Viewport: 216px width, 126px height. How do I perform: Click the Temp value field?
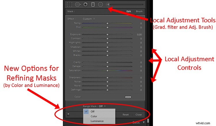(x=141, y=23)
